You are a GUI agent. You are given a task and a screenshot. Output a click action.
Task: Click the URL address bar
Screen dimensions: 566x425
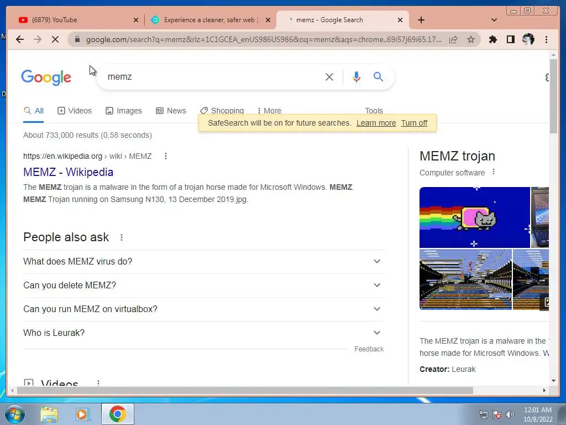(x=264, y=39)
